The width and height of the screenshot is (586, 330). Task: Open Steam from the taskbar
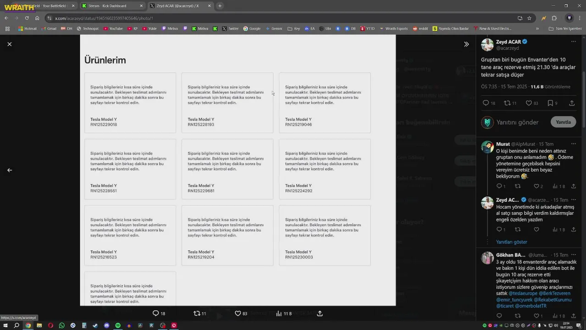pos(95,325)
